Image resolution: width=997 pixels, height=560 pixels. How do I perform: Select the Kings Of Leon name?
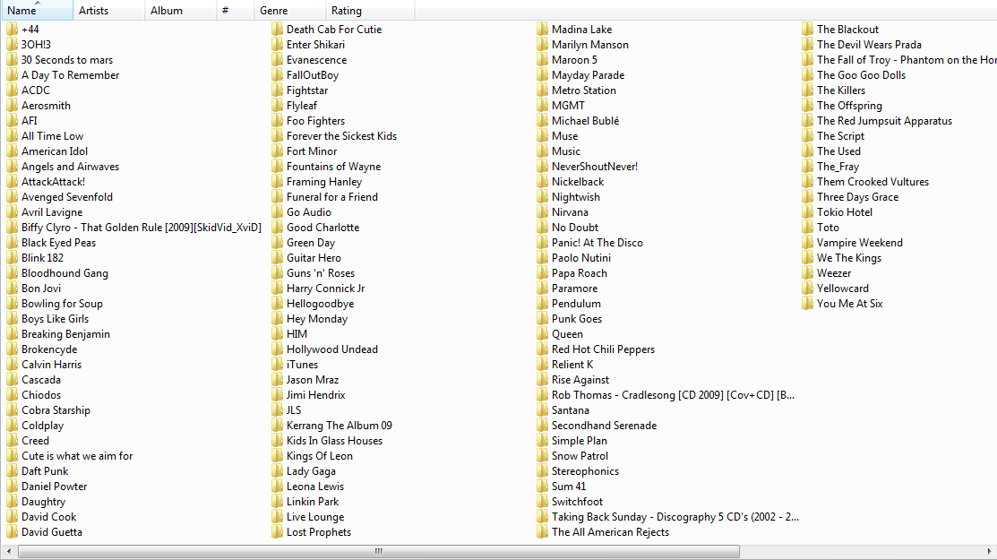pyautogui.click(x=319, y=456)
